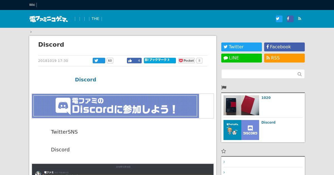Open the Facebook icon in header
The image size is (334, 175).
[x=290, y=19]
